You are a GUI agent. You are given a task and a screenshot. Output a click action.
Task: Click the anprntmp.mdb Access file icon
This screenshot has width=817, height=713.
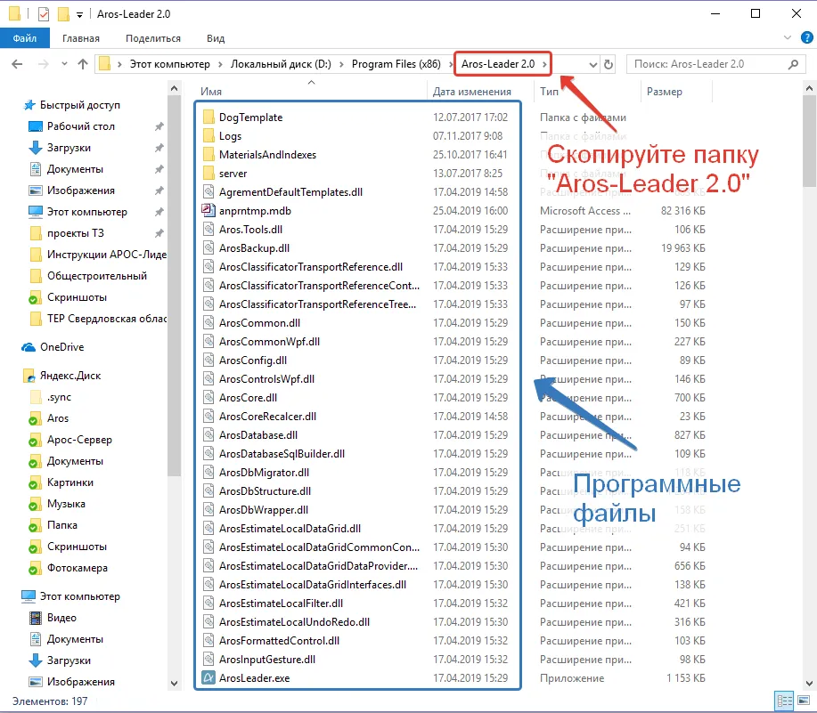208,210
